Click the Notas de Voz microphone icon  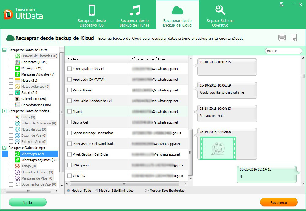(x=17, y=129)
